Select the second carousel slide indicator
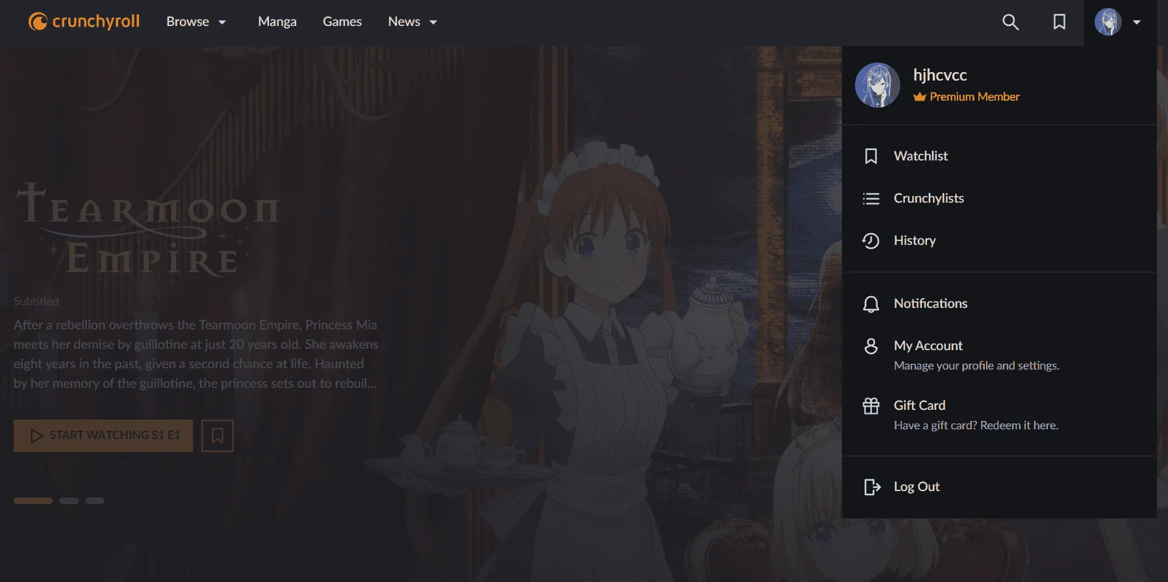The height and width of the screenshot is (582, 1168). point(69,501)
